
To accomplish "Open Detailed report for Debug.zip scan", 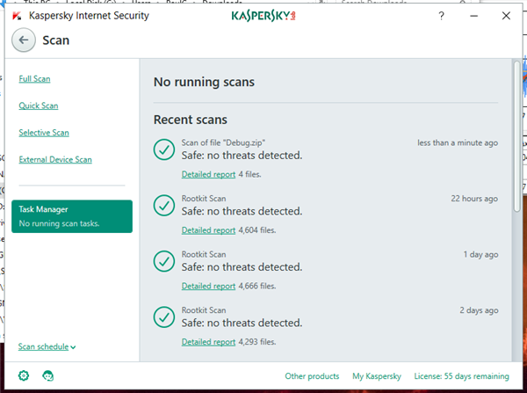I will 208,174.
